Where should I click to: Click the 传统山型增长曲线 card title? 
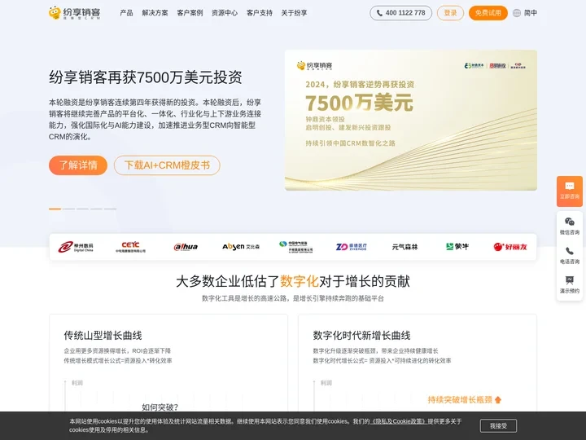(x=103, y=335)
